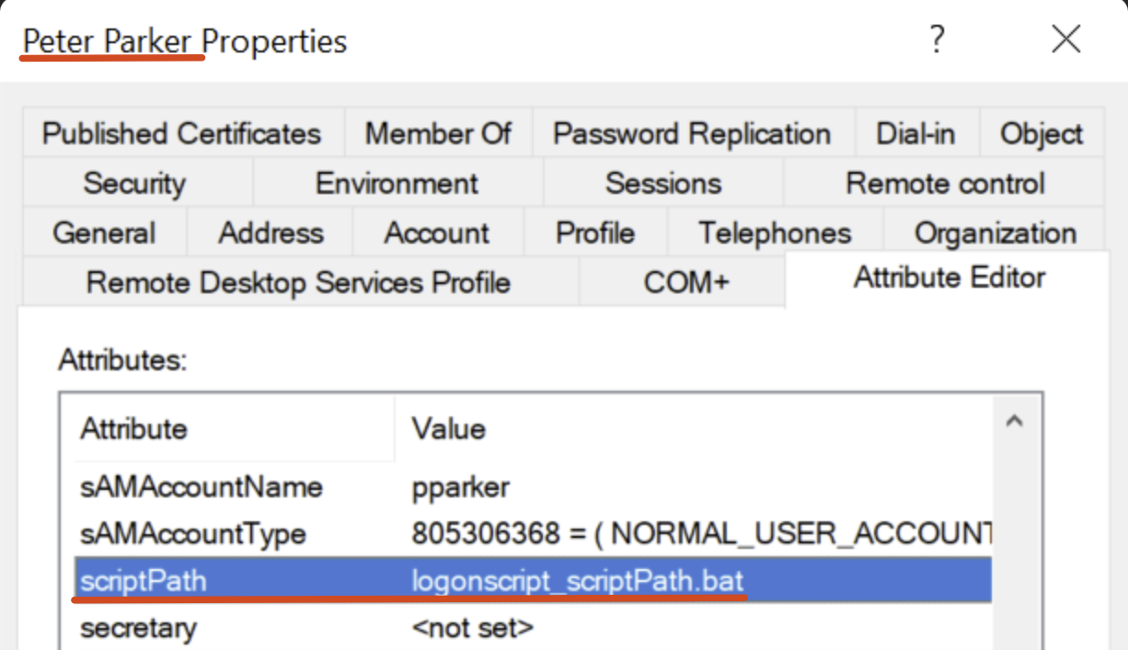Screen dimensions: 1128x650
Task: Select the Dial-in tab
Action: click(915, 134)
